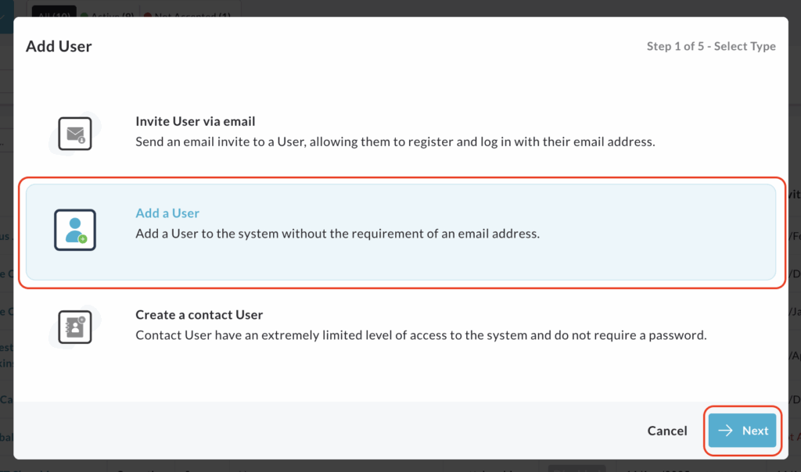Select the 'Invite User via email' heading
The height and width of the screenshot is (472, 801).
[x=195, y=121]
